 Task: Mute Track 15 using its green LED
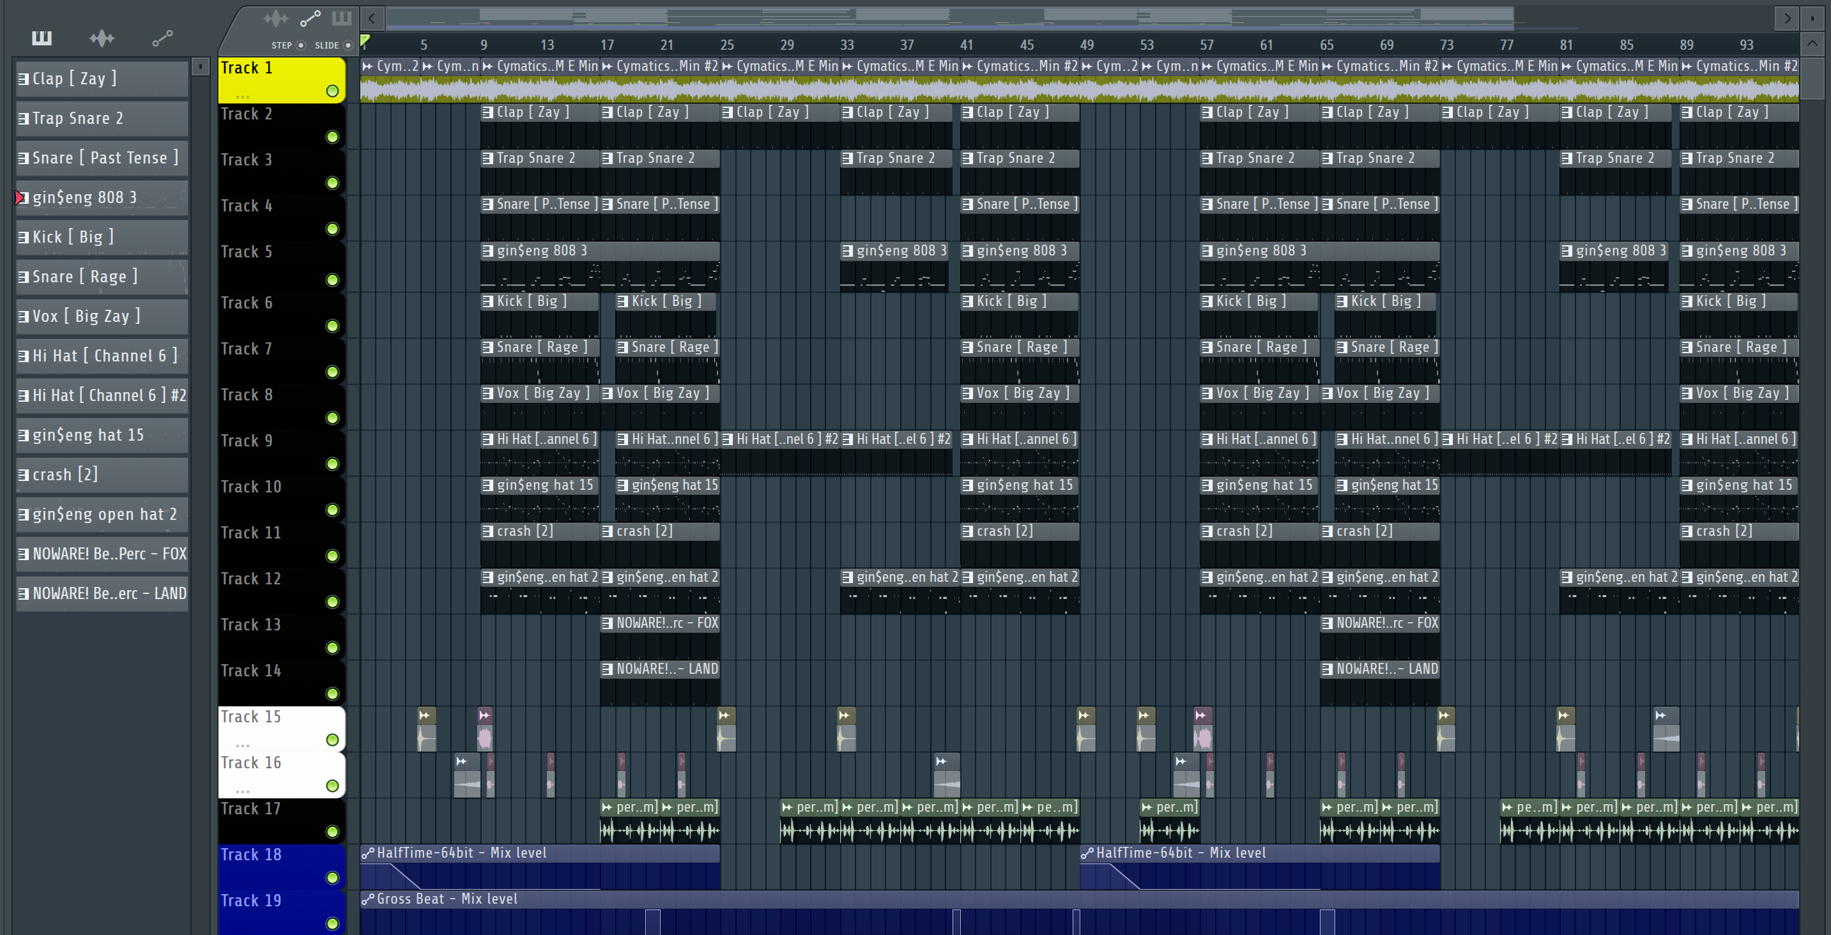332,740
